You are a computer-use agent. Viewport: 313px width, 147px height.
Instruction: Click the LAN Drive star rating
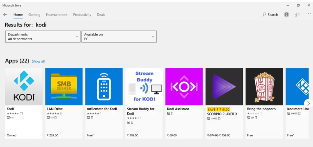coord(54,113)
